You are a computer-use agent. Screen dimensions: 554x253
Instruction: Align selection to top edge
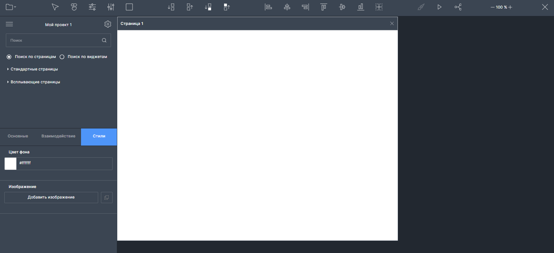(323, 7)
